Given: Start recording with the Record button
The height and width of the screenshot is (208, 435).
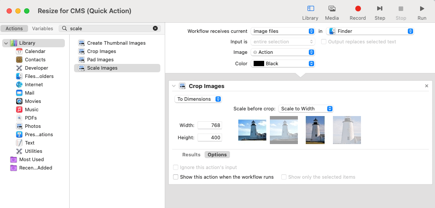Looking at the screenshot, I should (x=358, y=9).
